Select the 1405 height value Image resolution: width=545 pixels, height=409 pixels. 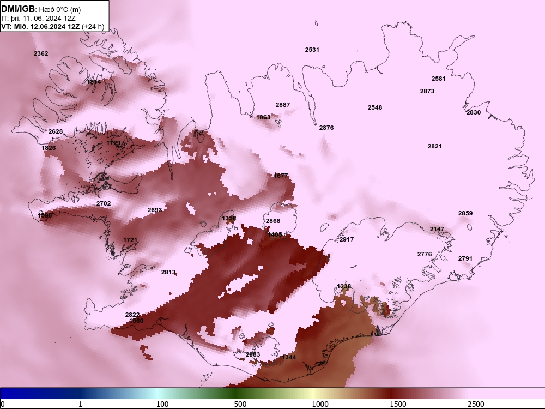275,234
